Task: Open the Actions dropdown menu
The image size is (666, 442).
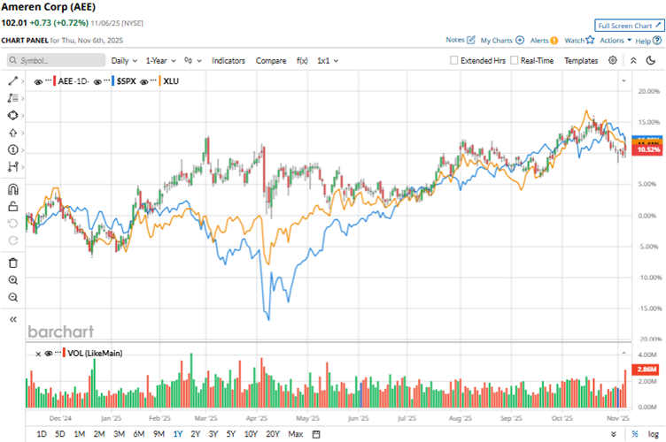Action: click(x=616, y=41)
